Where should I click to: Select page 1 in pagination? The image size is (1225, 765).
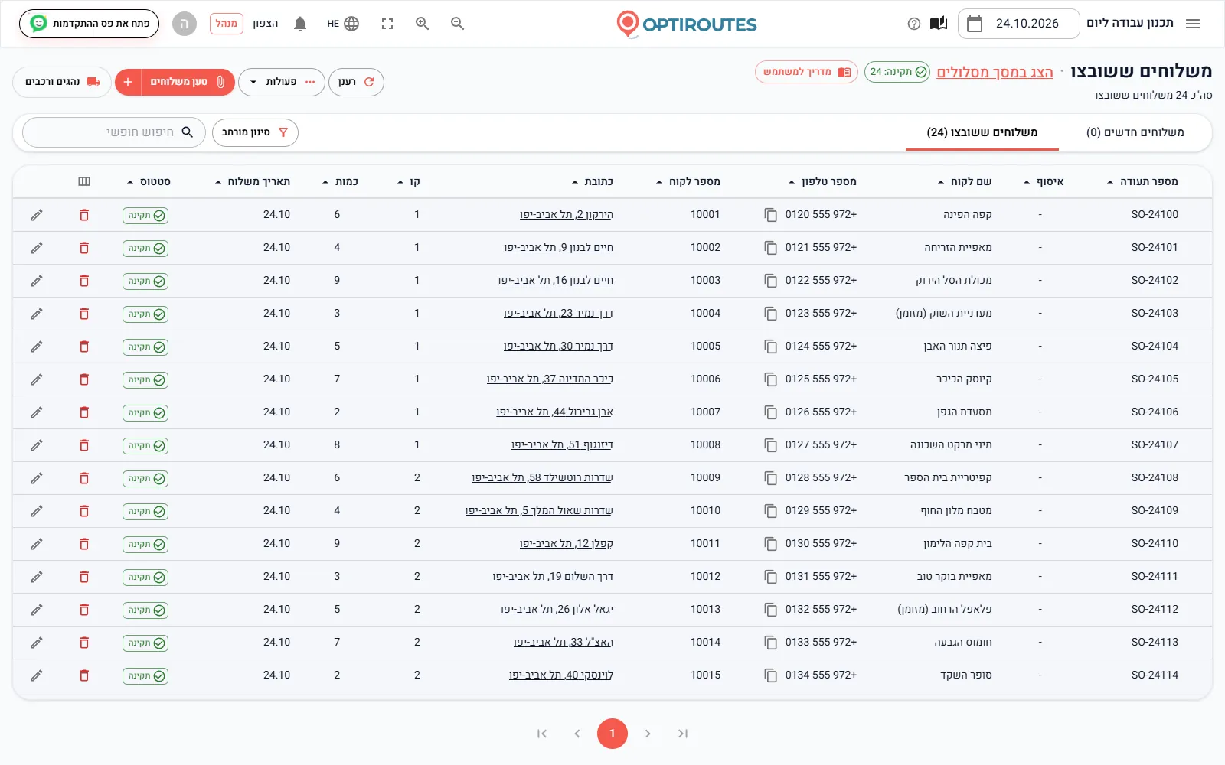point(612,734)
